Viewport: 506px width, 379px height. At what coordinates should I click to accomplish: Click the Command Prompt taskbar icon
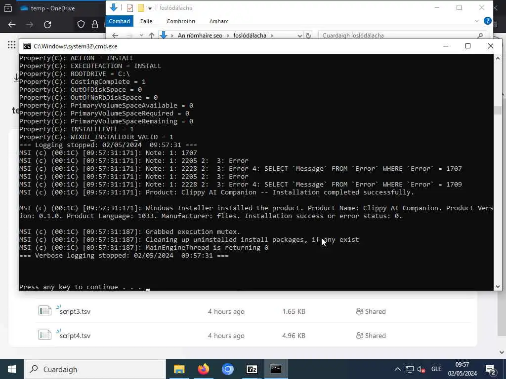276,369
